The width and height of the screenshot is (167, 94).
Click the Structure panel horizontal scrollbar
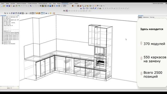(9, 86)
